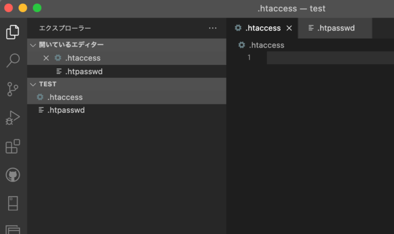Open the activity bar view at the bottom

pyautogui.click(x=13, y=230)
